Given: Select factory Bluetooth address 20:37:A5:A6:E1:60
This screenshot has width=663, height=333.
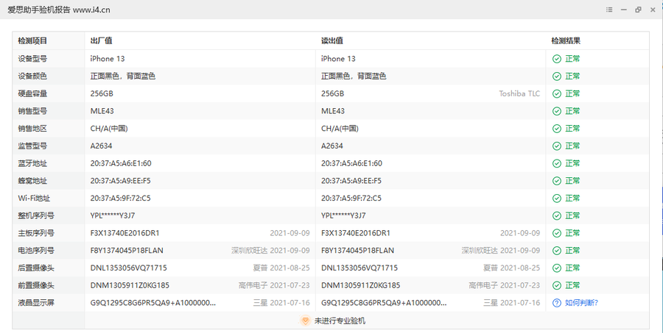Looking at the screenshot, I should pos(121,163).
